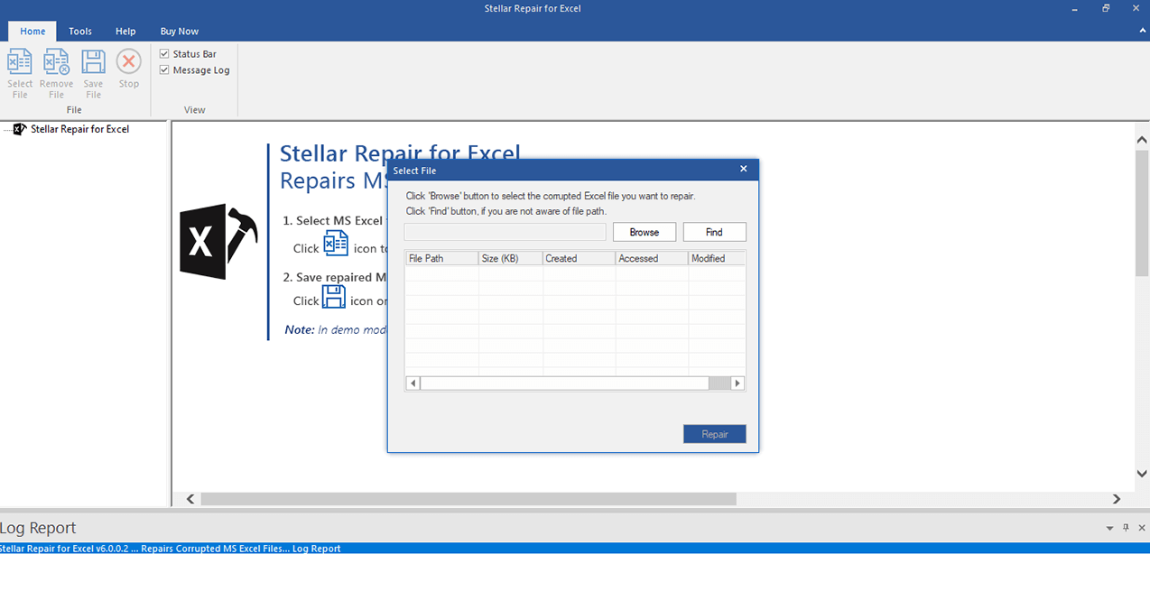Close the Log Report panel
The image size is (1150, 591).
[1142, 528]
